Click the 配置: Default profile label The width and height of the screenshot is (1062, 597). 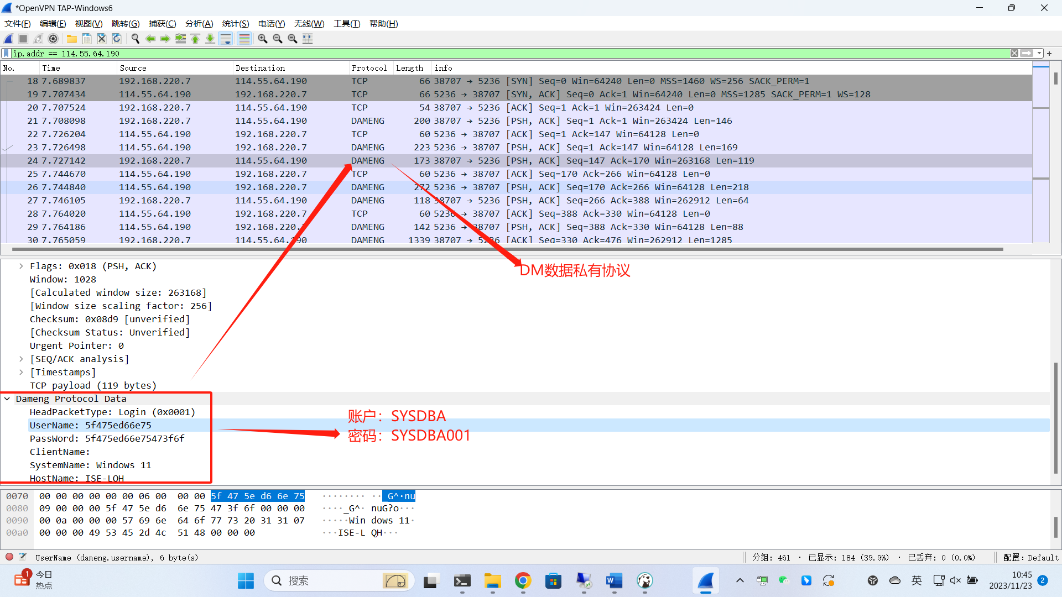pos(1030,558)
